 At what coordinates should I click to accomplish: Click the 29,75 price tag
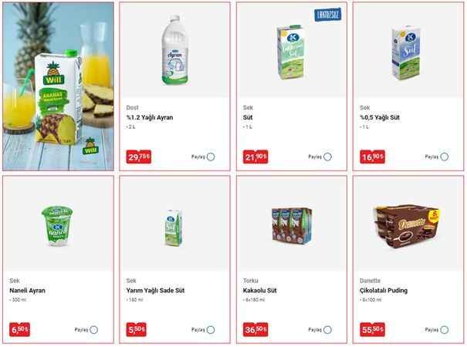(x=139, y=157)
